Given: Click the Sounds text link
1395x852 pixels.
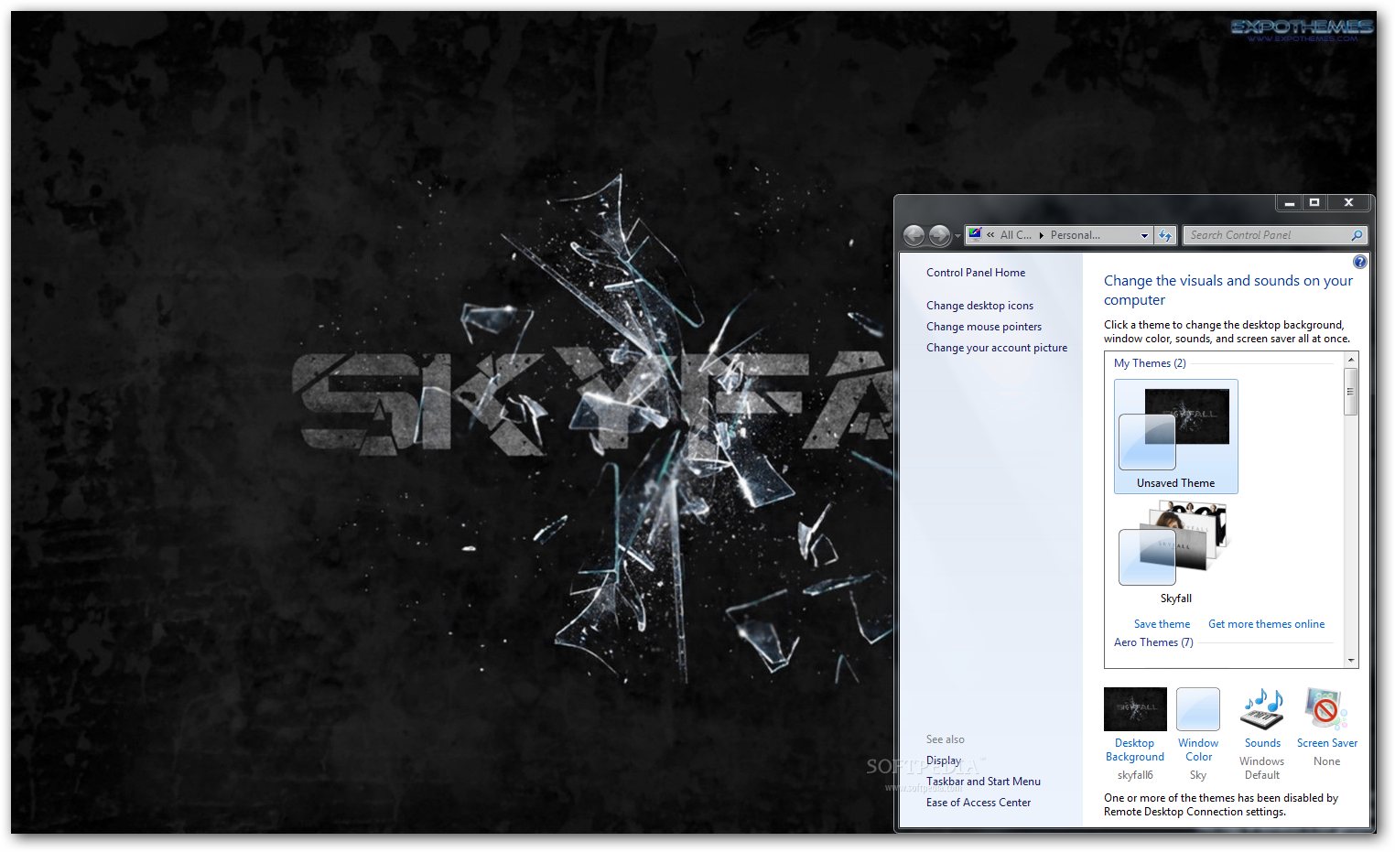Looking at the screenshot, I should tap(1262, 743).
